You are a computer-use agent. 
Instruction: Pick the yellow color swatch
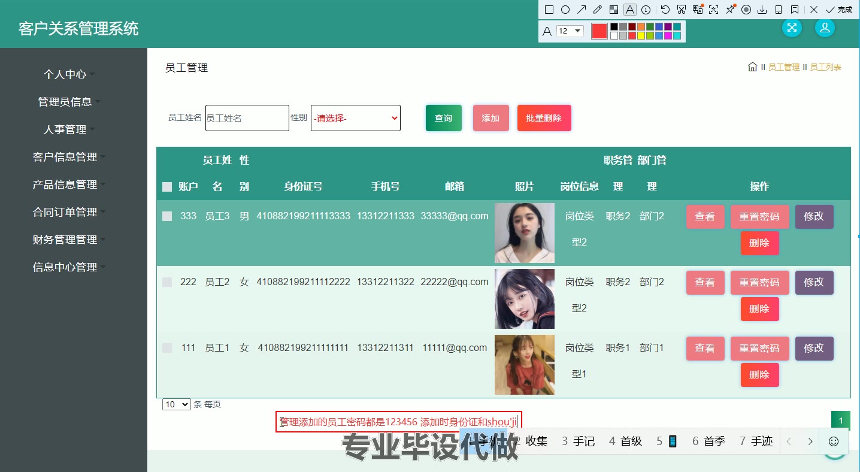coord(641,36)
